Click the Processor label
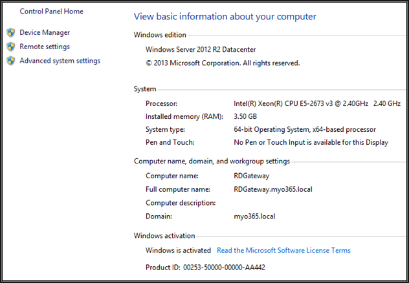 (161, 103)
